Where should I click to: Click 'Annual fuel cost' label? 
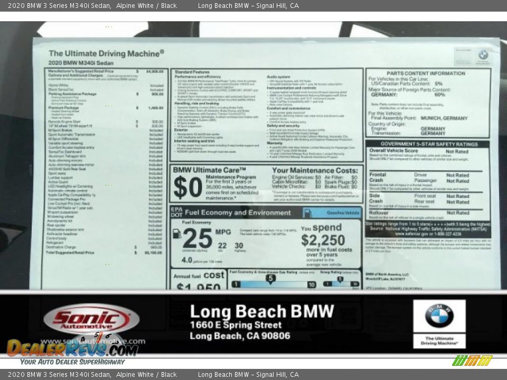coord(199,275)
